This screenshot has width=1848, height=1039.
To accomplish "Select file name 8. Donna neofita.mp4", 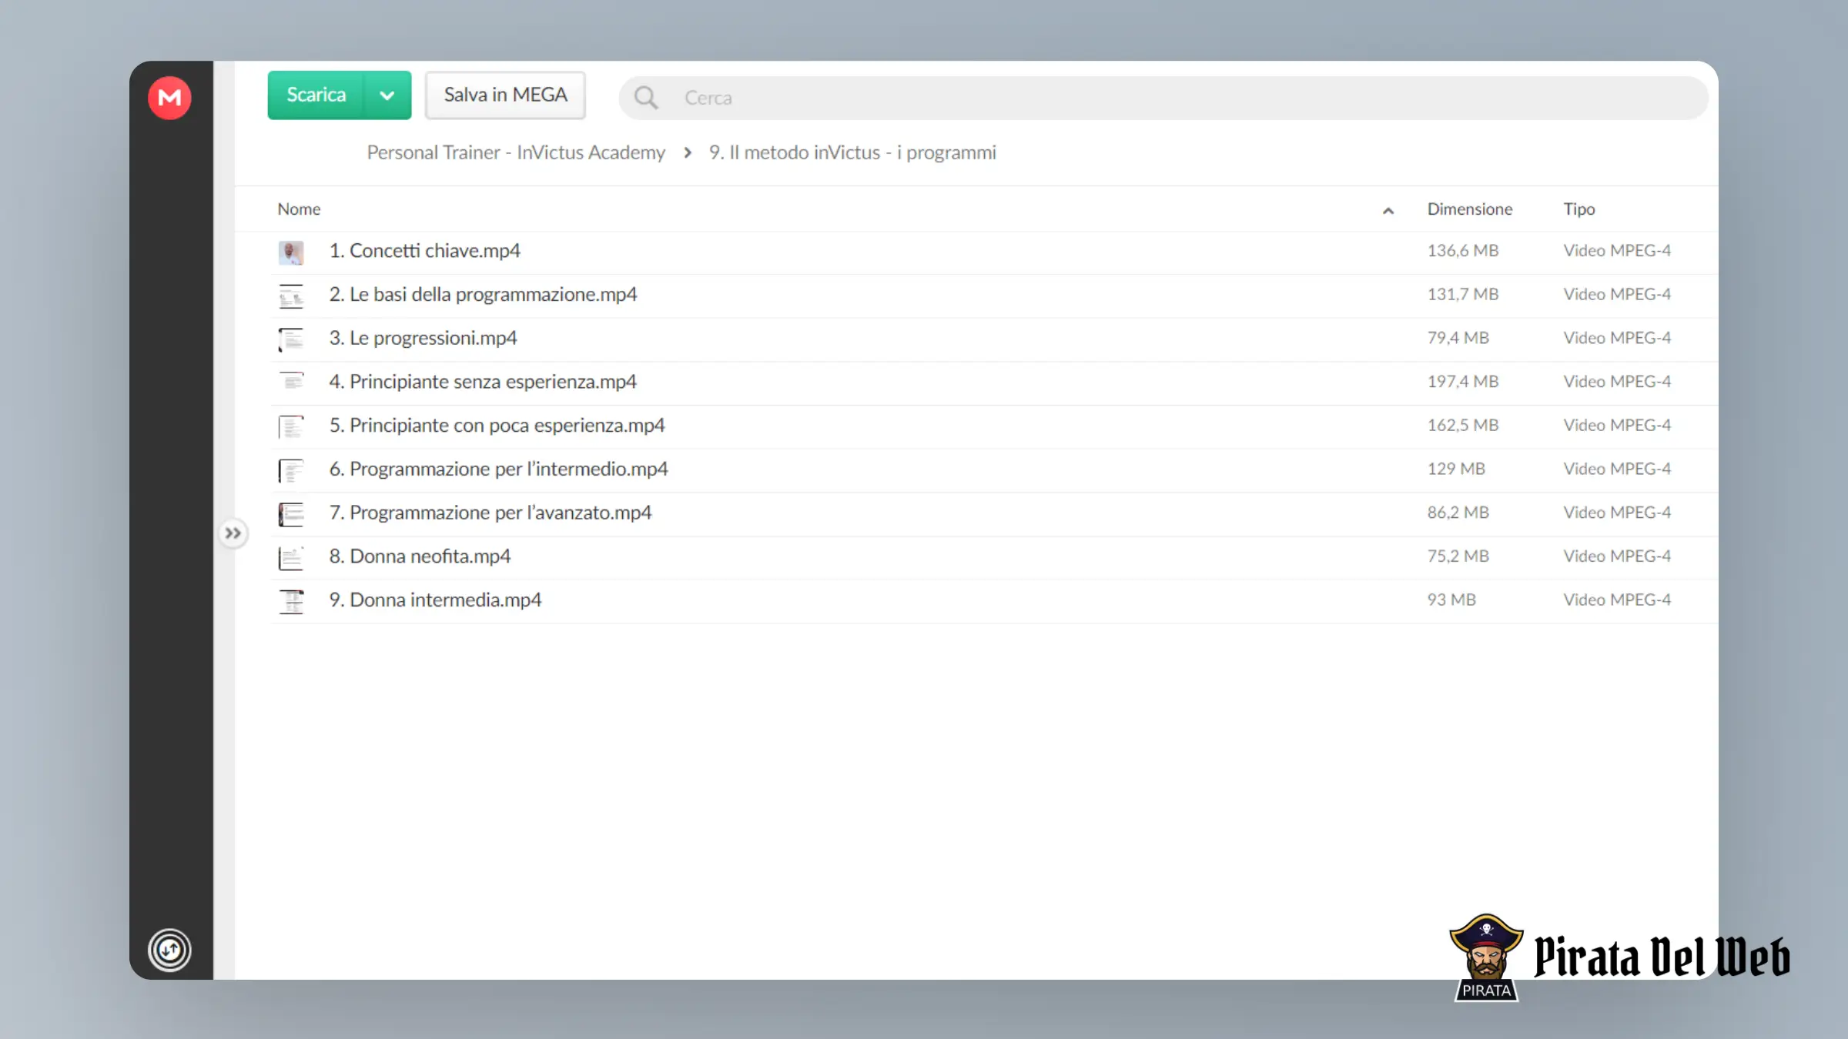I will [x=420, y=556].
